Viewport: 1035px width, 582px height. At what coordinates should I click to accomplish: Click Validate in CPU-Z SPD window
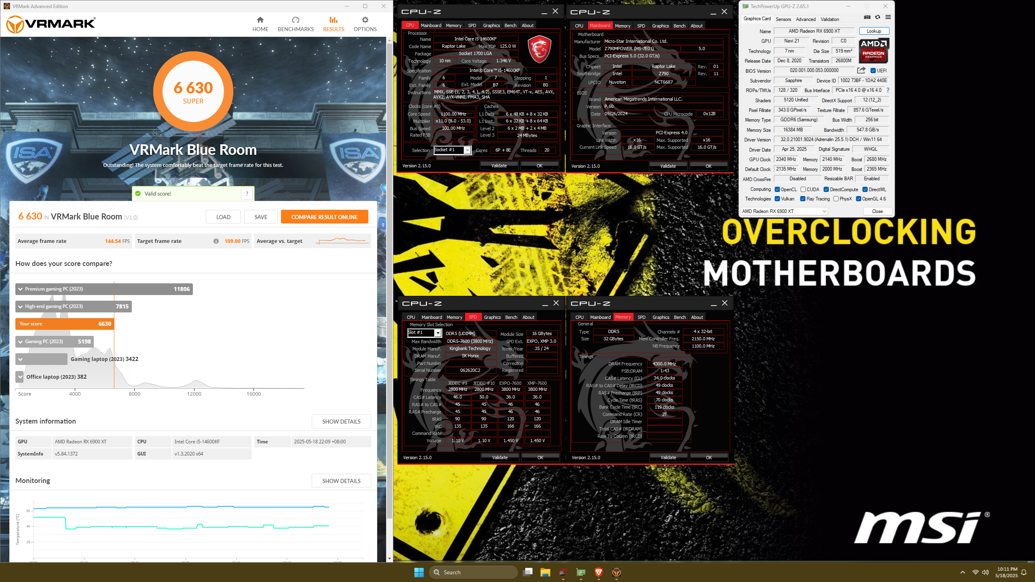[x=500, y=458]
